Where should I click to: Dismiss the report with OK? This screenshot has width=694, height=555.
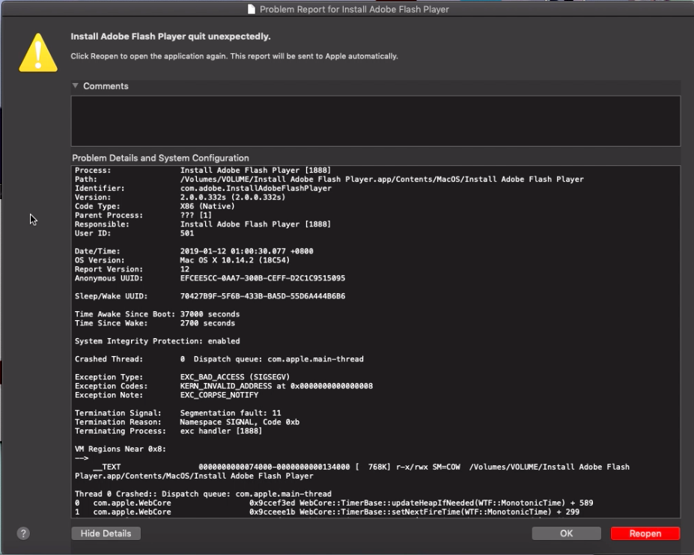(566, 533)
